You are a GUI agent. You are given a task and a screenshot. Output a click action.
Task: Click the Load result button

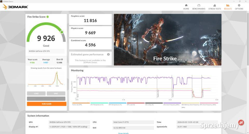[x=36, y=93]
